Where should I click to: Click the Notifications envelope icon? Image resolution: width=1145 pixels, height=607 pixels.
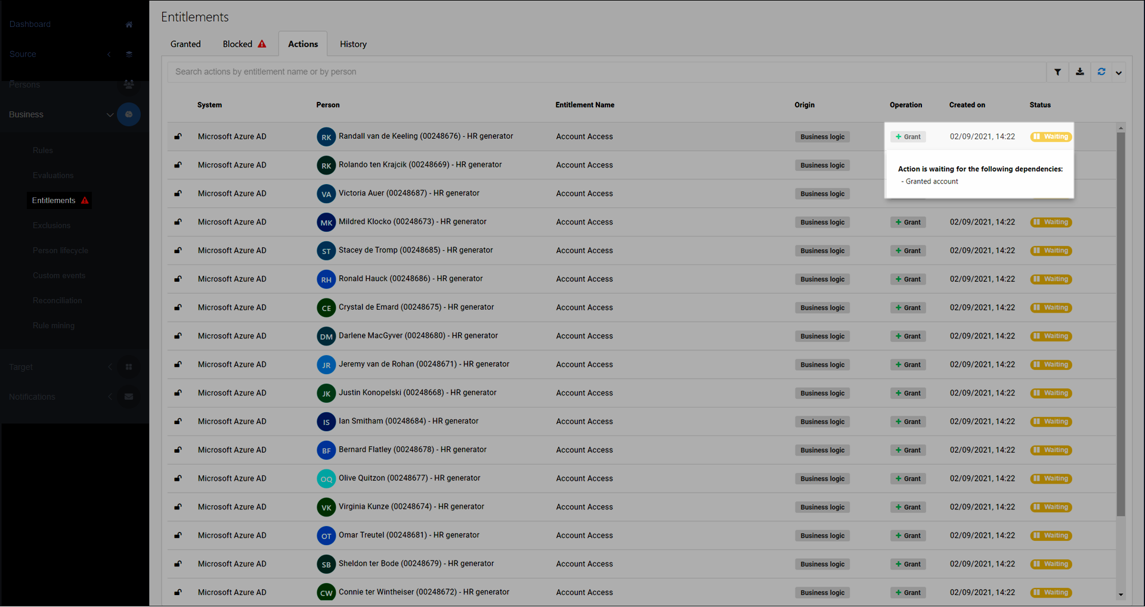(x=129, y=396)
